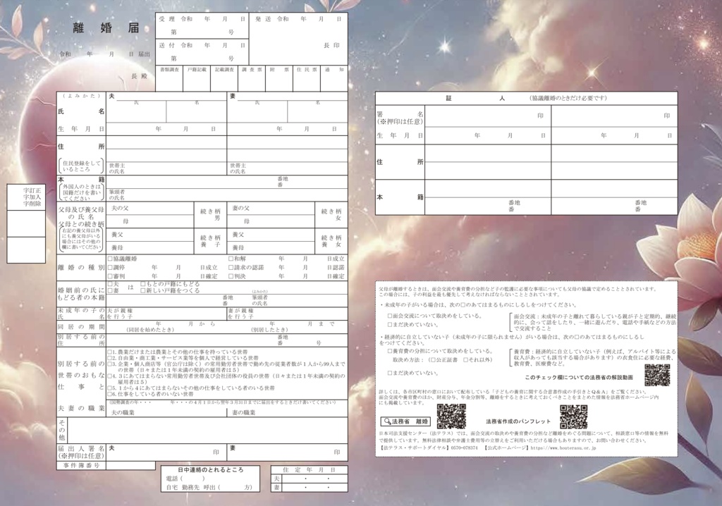This screenshot has width=722, height=506.
Task: Select household option 5 その他の仕事 checkbox
Action: click(x=109, y=388)
